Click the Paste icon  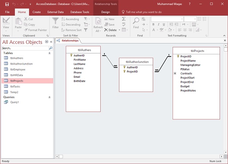(x=18, y=21)
